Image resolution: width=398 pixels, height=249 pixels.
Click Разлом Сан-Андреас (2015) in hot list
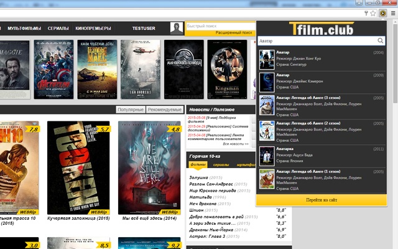coord(218,184)
